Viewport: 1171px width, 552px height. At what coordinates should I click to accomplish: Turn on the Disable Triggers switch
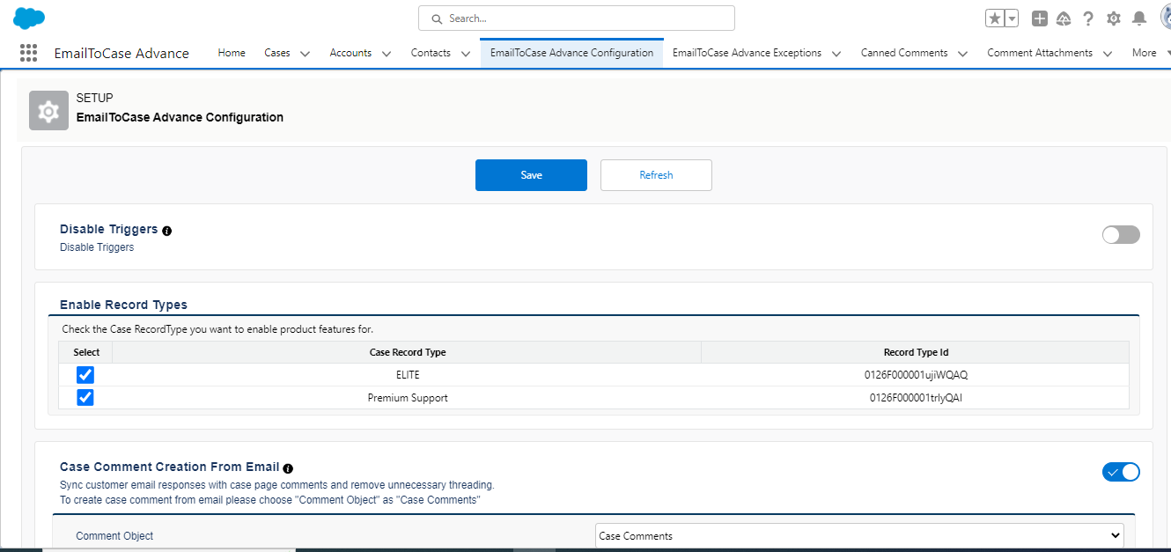(x=1121, y=234)
